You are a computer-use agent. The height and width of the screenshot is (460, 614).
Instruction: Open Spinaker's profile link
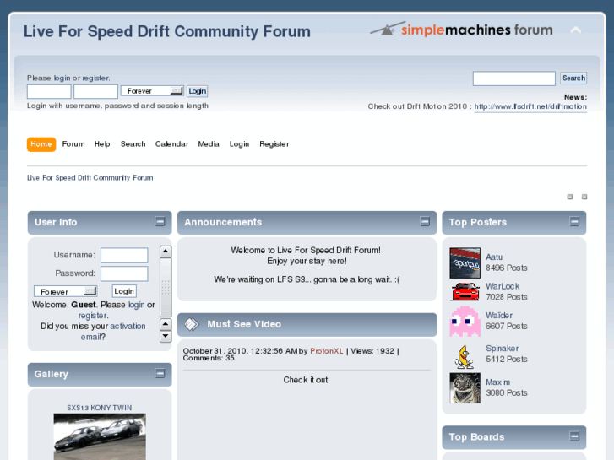(x=503, y=349)
